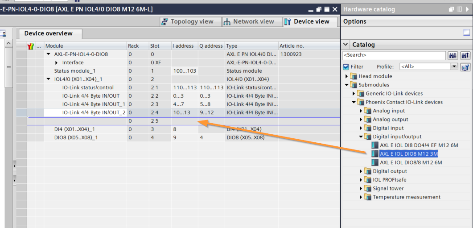Expand the Head module folder
Screen dimensions: 473x228
[347, 76]
